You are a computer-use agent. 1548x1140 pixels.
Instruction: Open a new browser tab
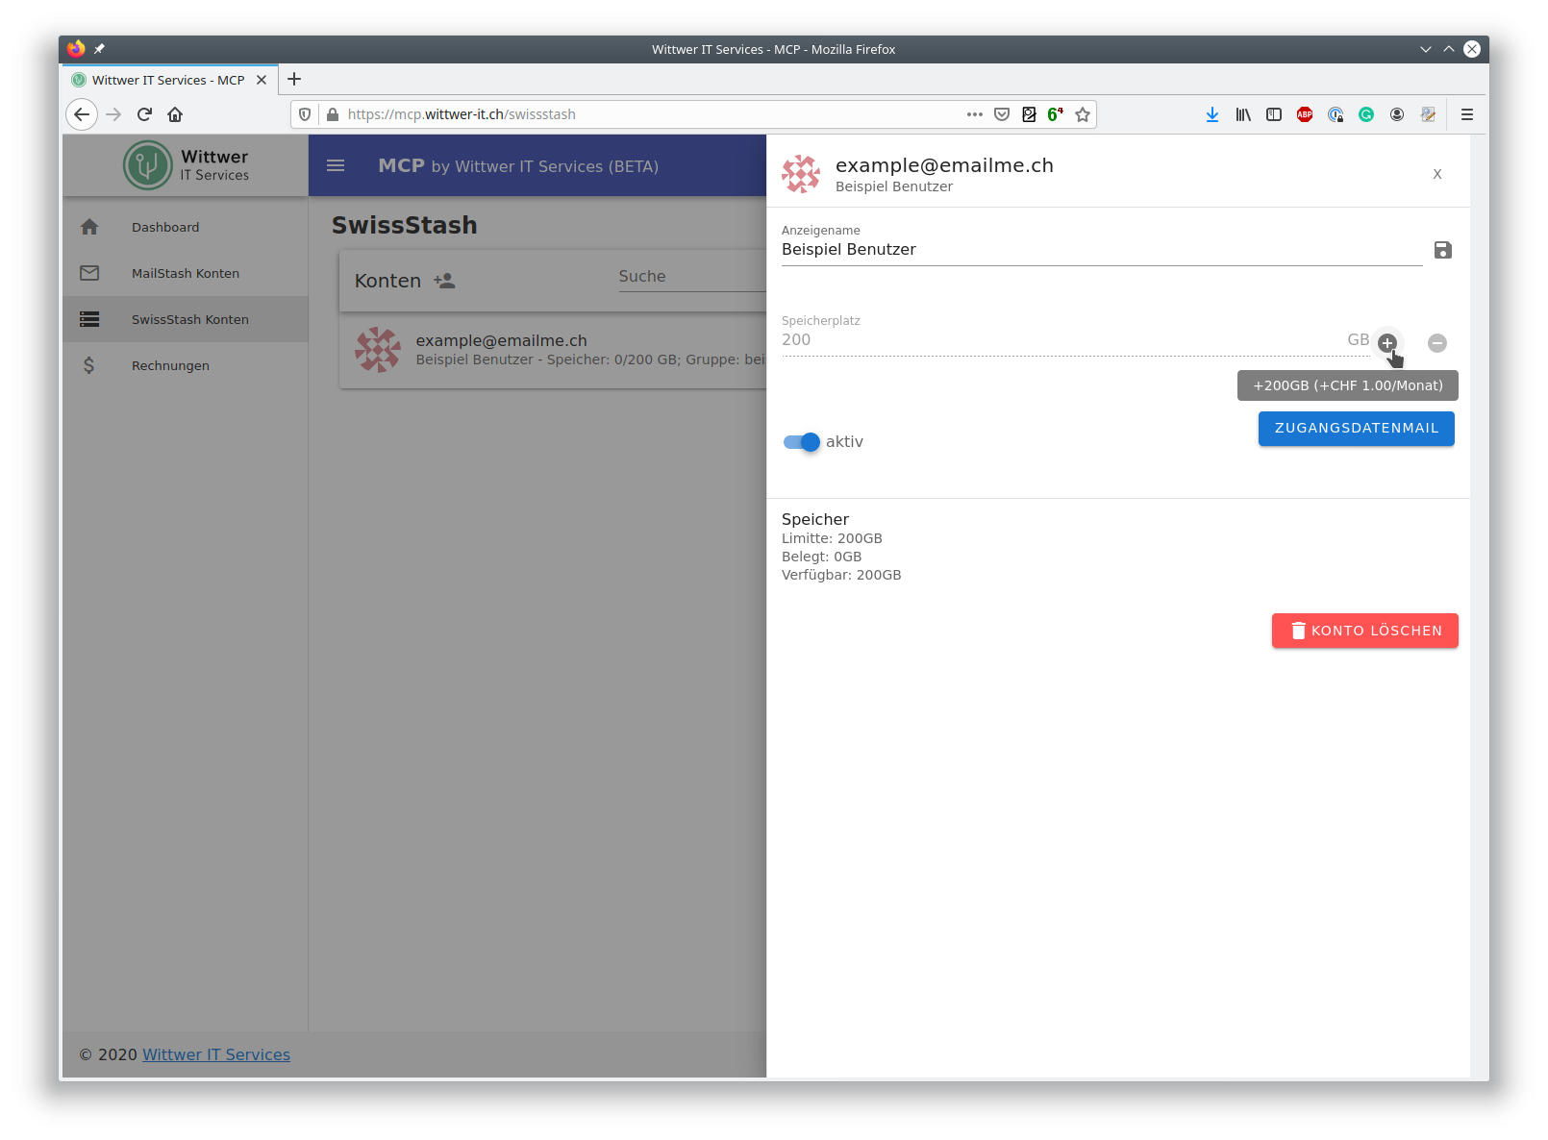(294, 79)
